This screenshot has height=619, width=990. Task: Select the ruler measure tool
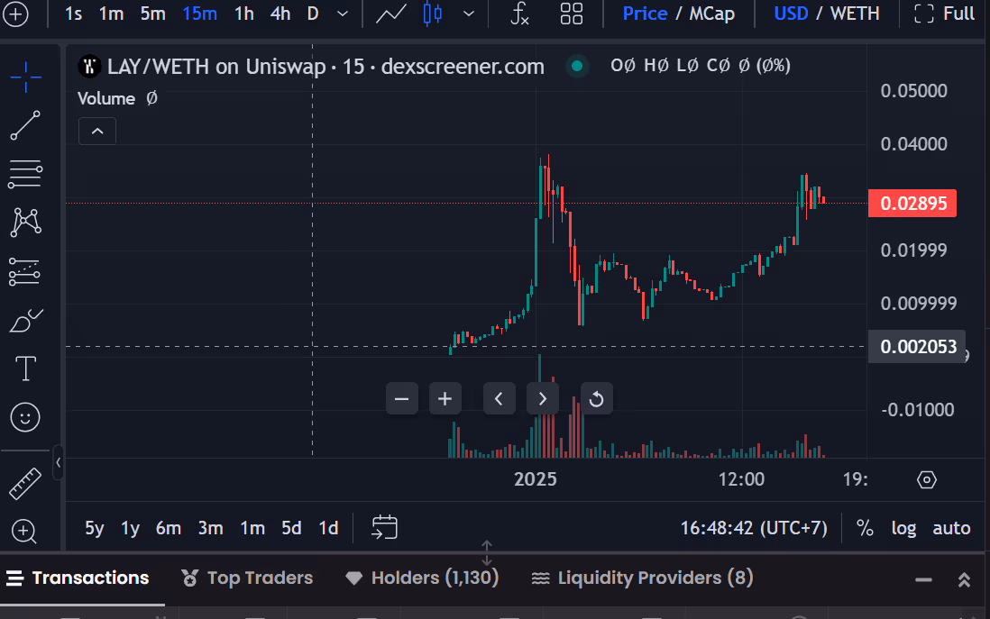coord(25,483)
